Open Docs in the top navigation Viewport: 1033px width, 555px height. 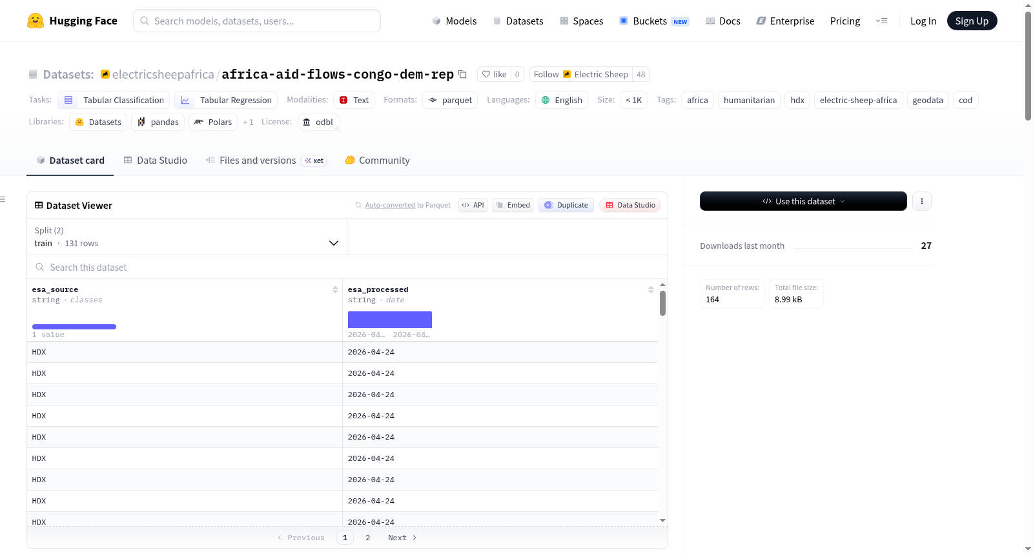pyautogui.click(x=722, y=21)
